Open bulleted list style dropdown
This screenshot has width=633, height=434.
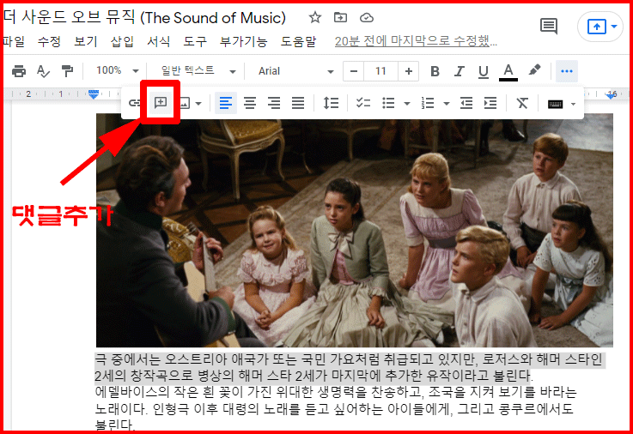pyautogui.click(x=407, y=104)
